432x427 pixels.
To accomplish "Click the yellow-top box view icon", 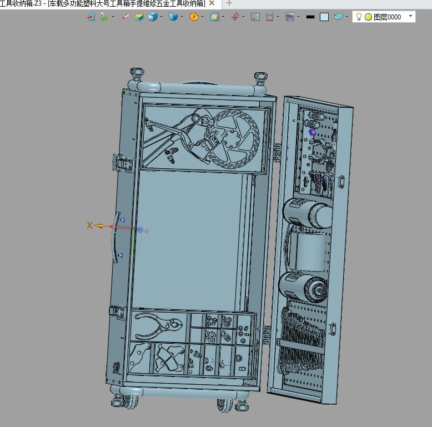I will [139, 17].
